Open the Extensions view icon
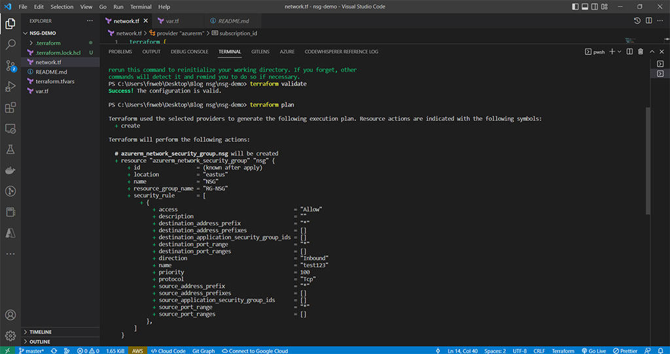 tap(10, 107)
